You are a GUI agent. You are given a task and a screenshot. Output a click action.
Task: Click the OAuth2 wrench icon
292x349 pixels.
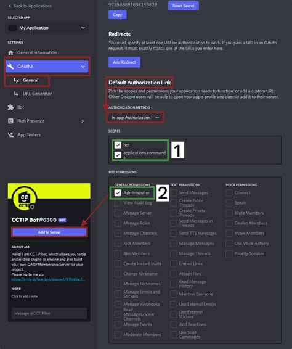point(10,67)
